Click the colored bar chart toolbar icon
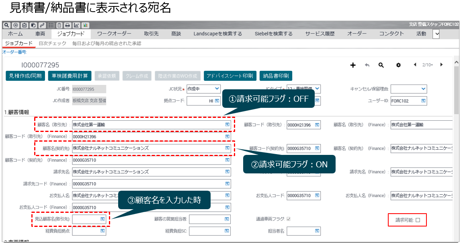 click(x=86, y=25)
